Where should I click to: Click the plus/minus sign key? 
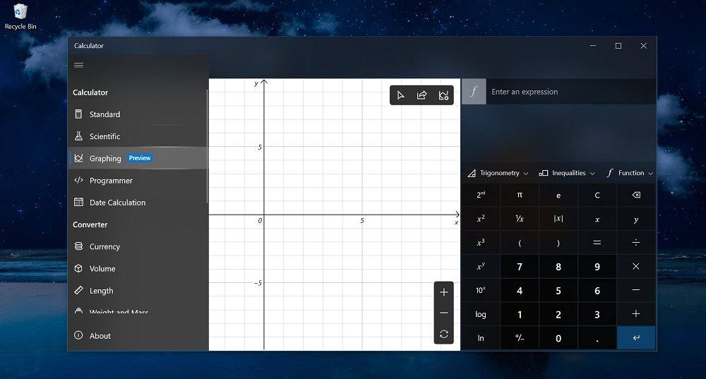(x=520, y=338)
